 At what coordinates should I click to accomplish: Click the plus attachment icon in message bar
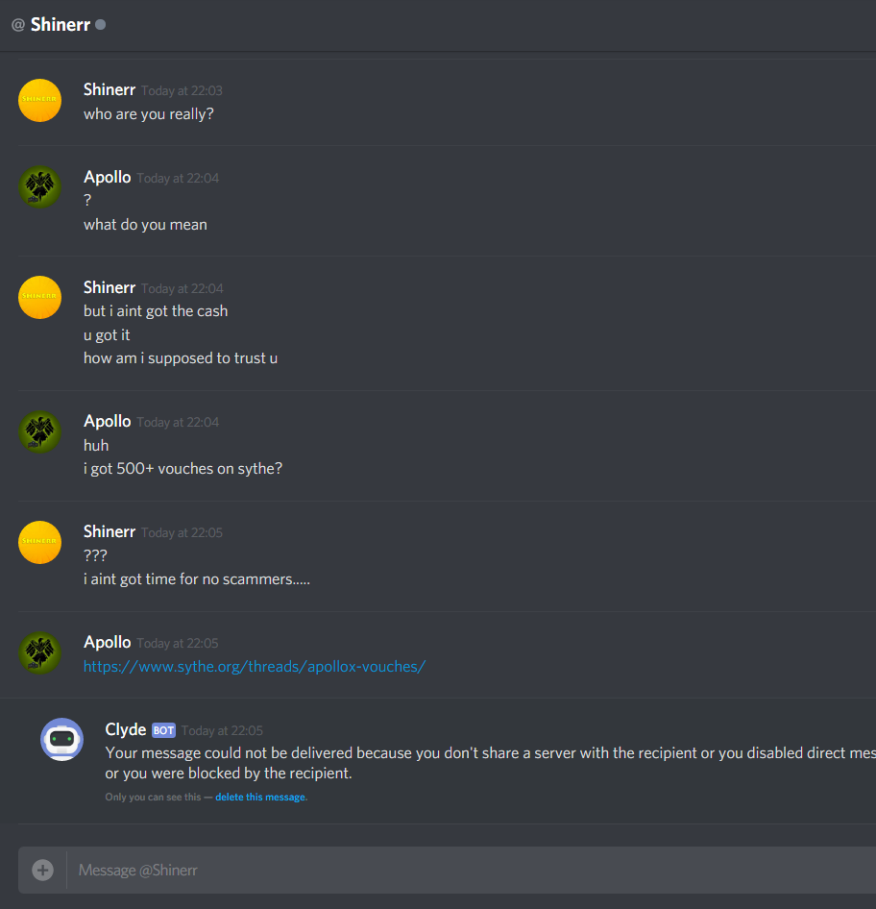(42, 870)
